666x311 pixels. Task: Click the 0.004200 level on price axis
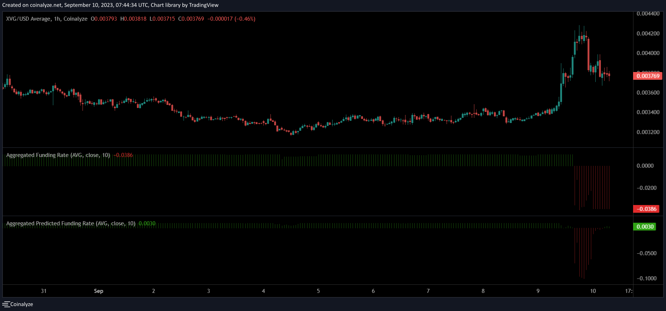pos(648,34)
